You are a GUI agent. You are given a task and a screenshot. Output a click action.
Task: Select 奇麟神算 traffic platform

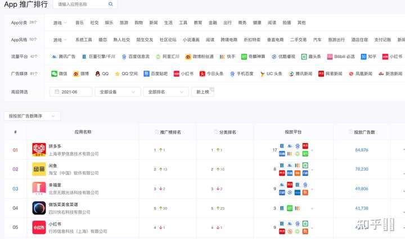(253, 57)
